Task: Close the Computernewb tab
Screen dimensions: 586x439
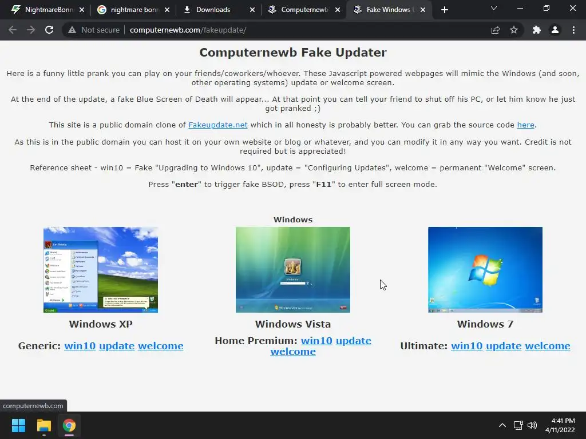Action: [x=338, y=10]
